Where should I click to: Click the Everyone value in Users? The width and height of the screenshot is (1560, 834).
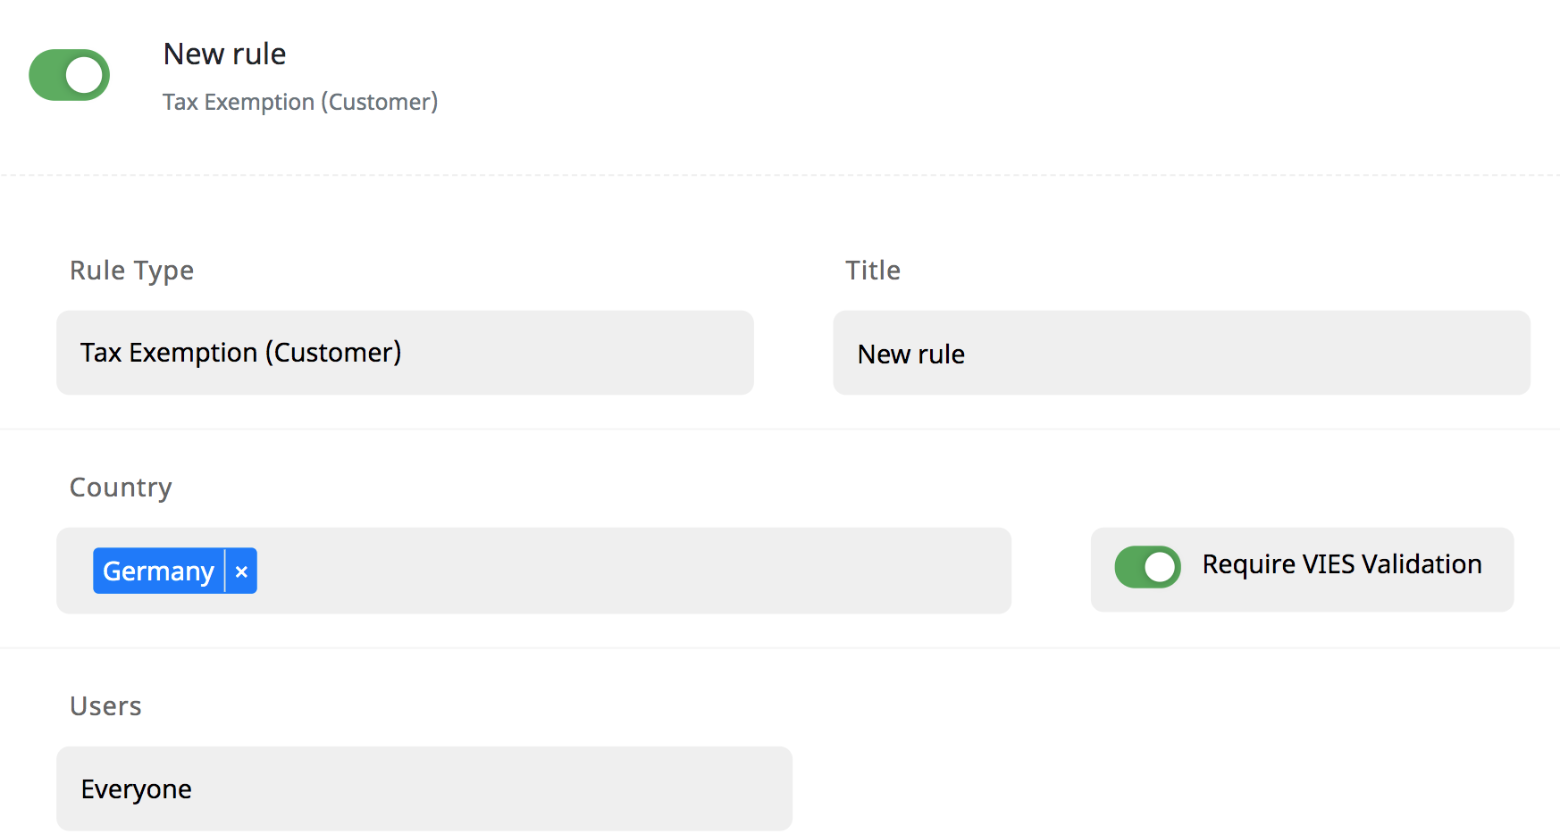point(136,789)
